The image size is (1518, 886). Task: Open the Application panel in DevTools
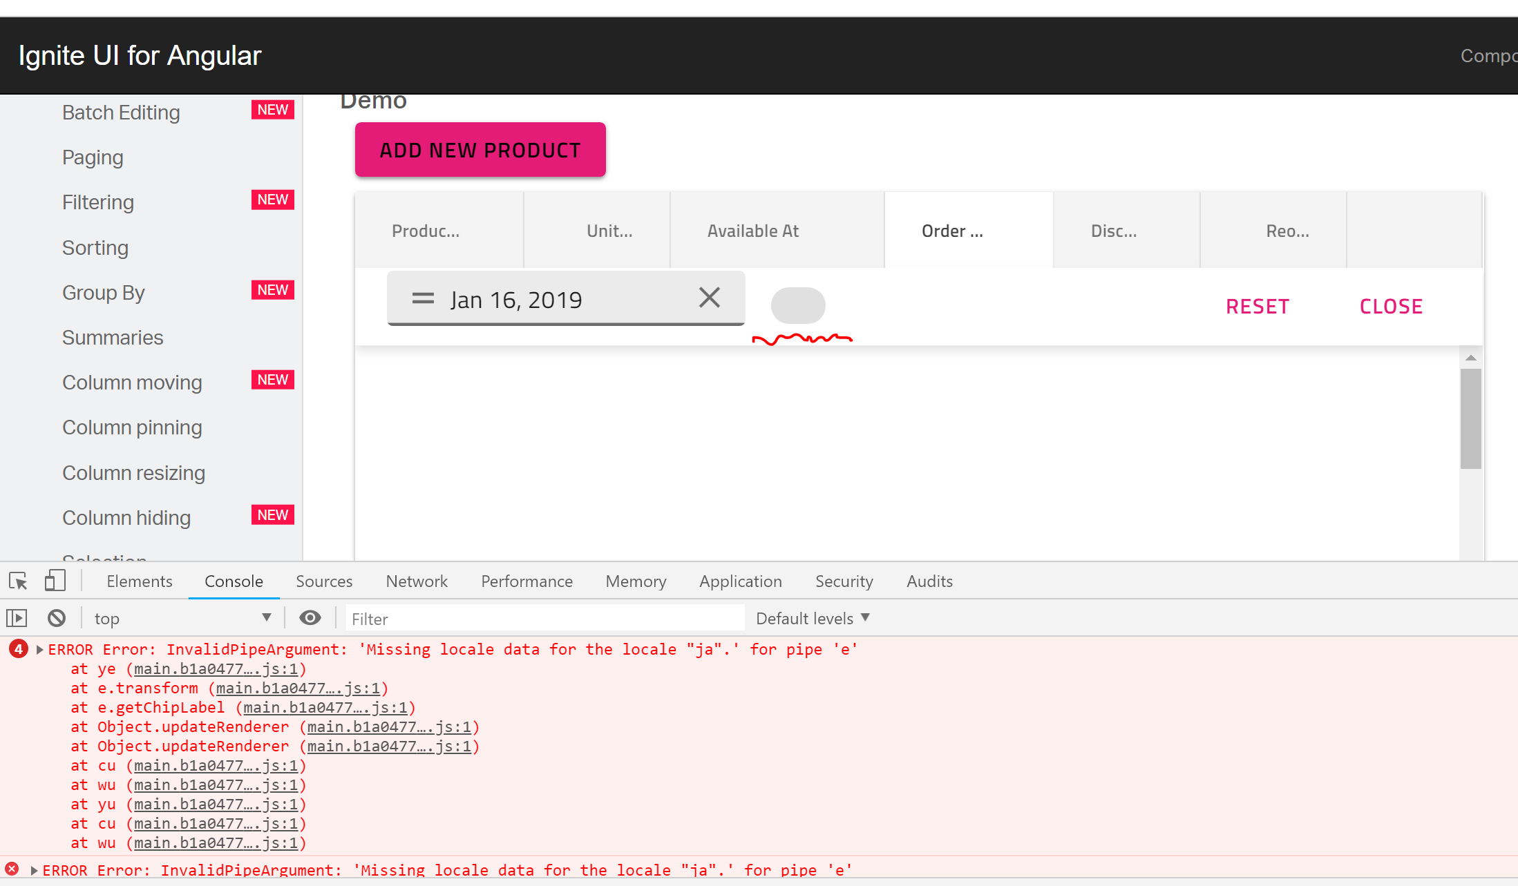(x=740, y=581)
